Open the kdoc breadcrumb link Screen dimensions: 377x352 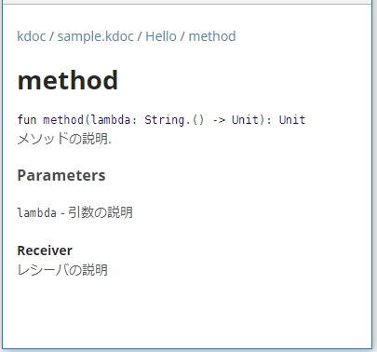32,36
